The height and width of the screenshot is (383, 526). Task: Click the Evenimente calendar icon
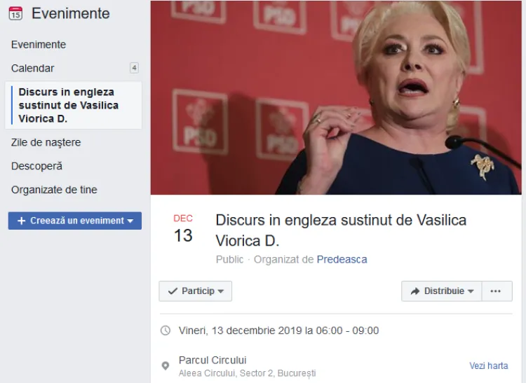(x=15, y=13)
